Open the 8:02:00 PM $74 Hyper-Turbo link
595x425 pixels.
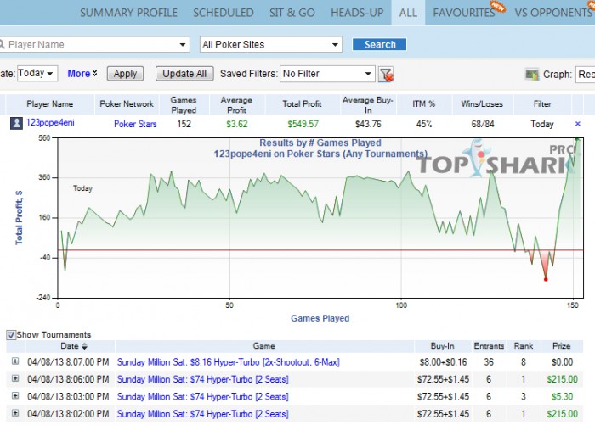click(x=202, y=414)
